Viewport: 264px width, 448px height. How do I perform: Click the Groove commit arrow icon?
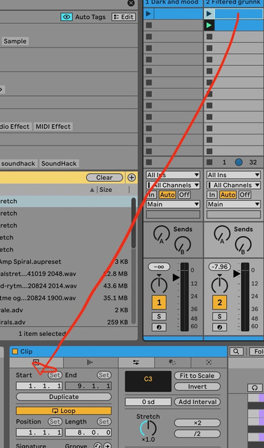tap(107, 445)
